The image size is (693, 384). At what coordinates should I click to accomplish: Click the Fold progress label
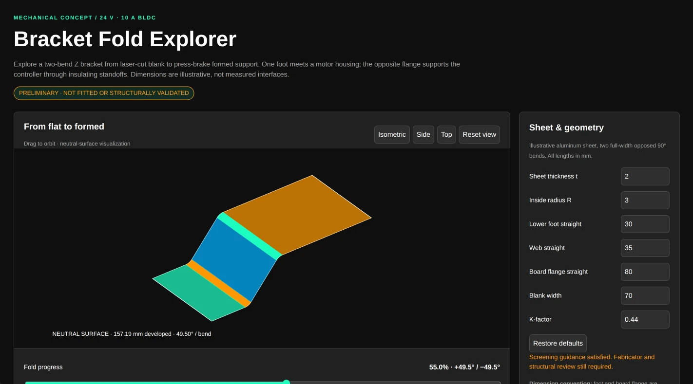click(x=43, y=367)
